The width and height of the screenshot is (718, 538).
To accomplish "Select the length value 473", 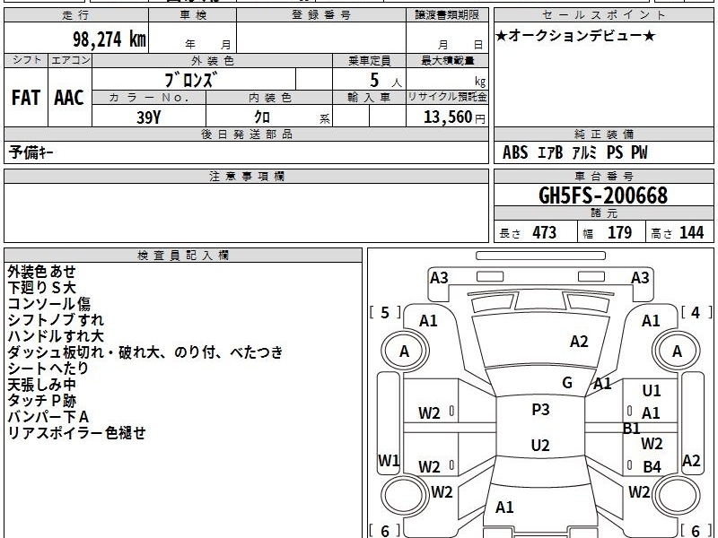I will pyautogui.click(x=545, y=232).
